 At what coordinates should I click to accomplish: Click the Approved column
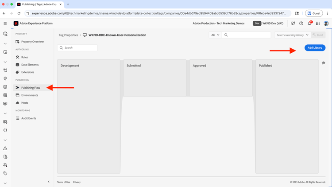click(x=221, y=78)
